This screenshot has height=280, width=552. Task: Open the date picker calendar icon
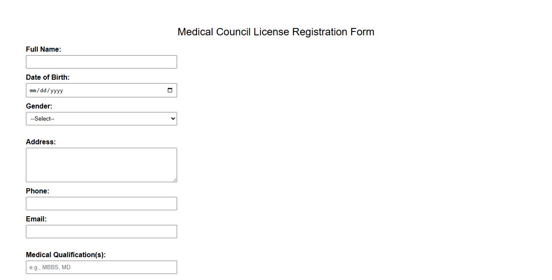coord(170,90)
